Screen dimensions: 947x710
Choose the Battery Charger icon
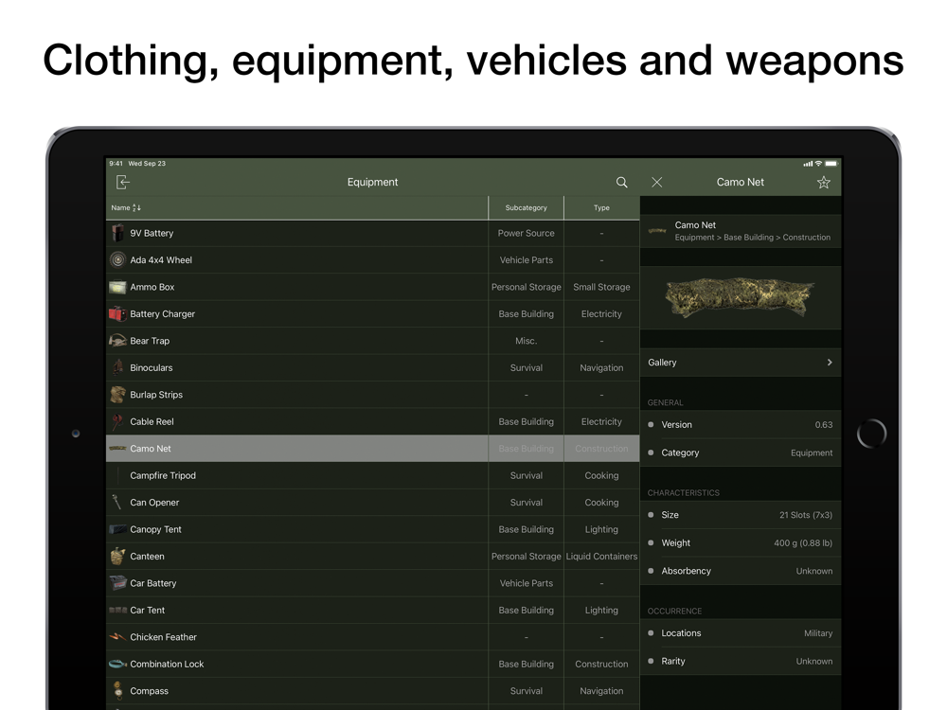[117, 313]
